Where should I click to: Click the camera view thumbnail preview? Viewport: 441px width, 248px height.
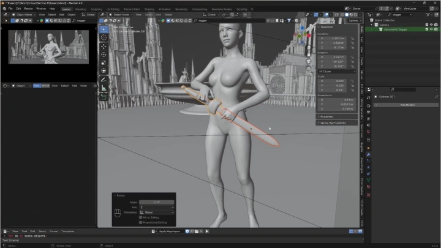[48, 47]
